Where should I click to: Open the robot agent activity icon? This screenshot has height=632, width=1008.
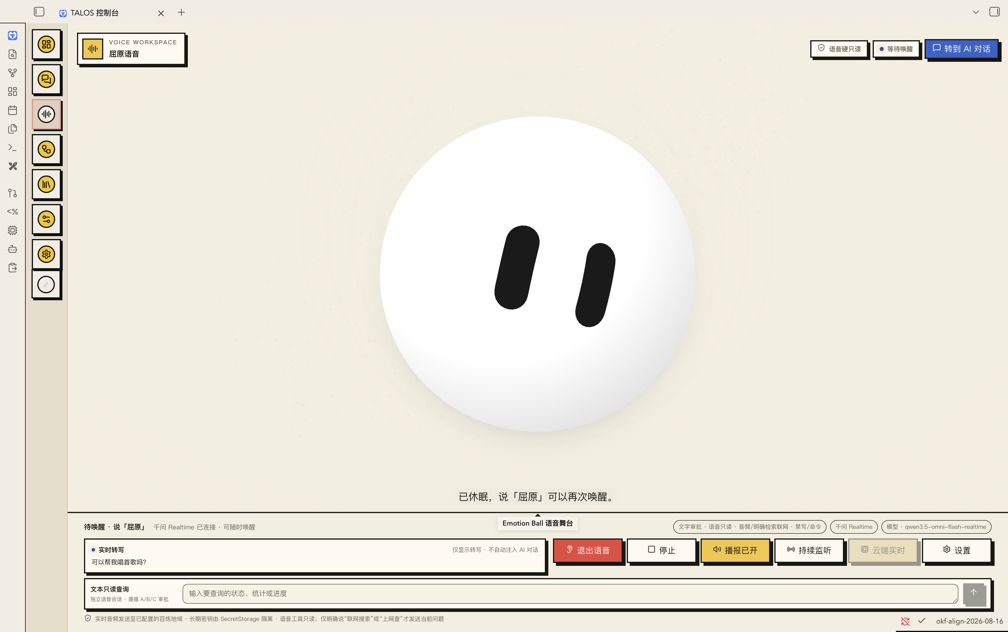pos(13,249)
